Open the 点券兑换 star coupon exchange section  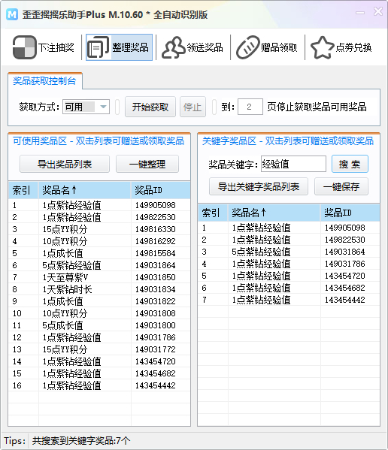(x=342, y=47)
